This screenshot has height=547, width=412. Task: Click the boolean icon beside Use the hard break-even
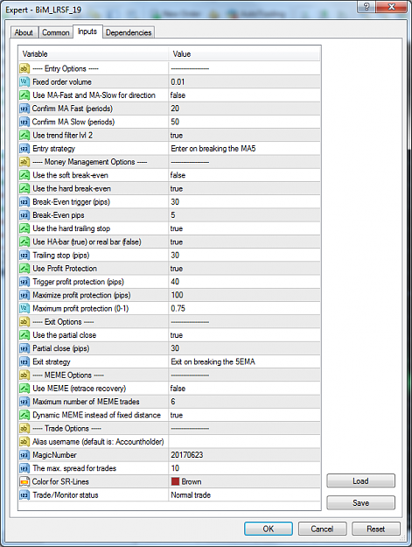(24, 188)
